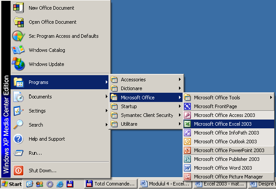The width and height of the screenshot is (276, 189).
Task: Click the Run... menu text
Action: click(x=35, y=153)
